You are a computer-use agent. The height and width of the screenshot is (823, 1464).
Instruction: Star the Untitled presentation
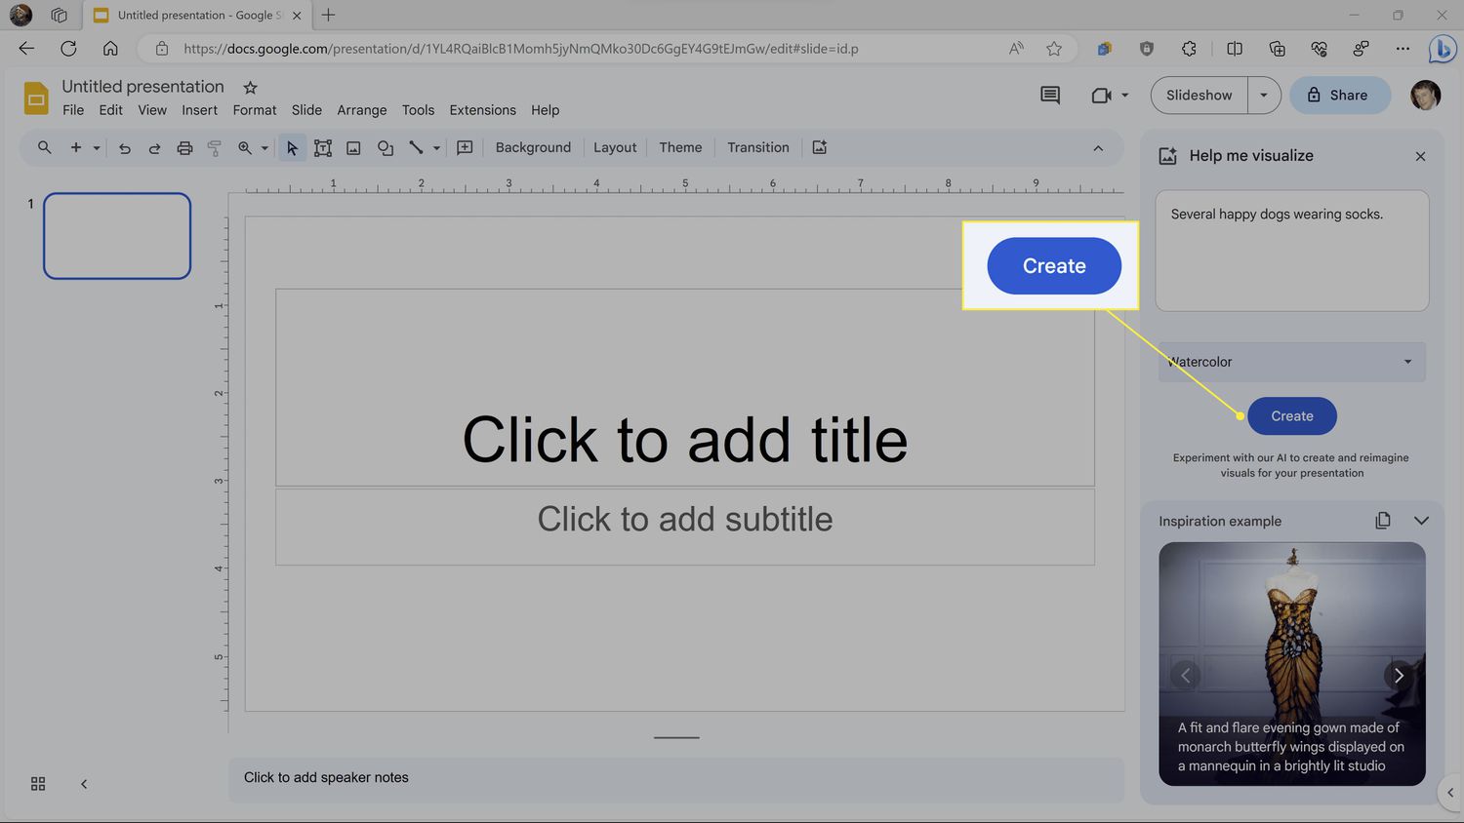[250, 88]
